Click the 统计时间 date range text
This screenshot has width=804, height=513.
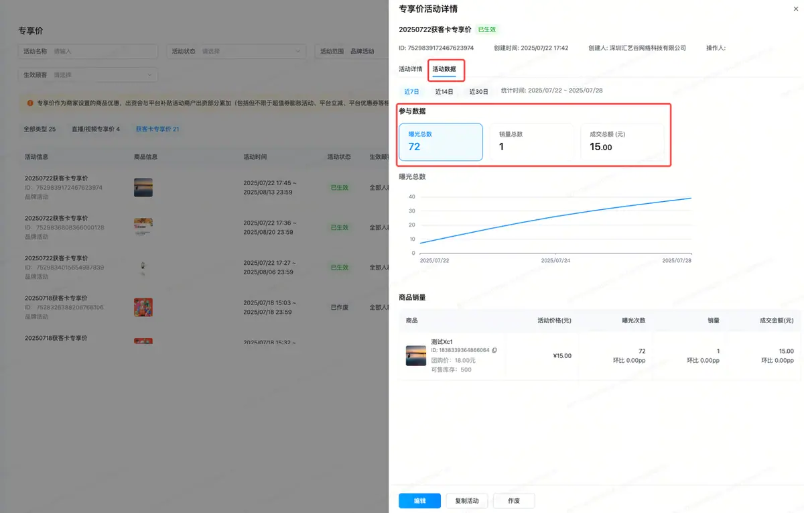point(552,91)
